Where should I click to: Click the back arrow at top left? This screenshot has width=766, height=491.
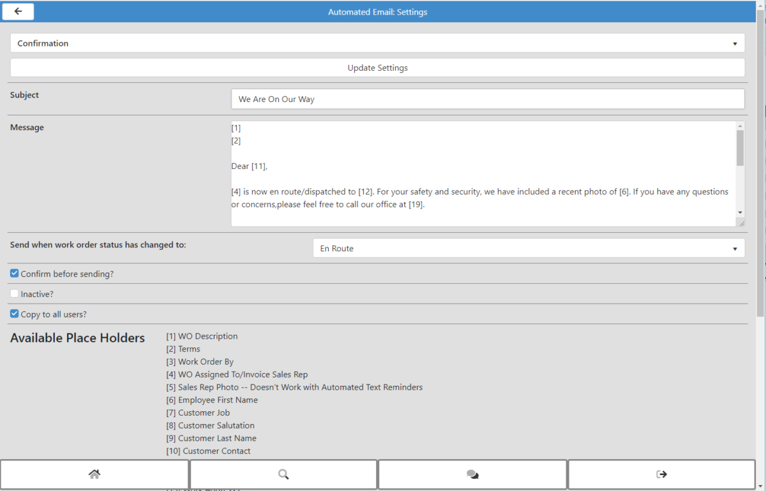click(17, 11)
